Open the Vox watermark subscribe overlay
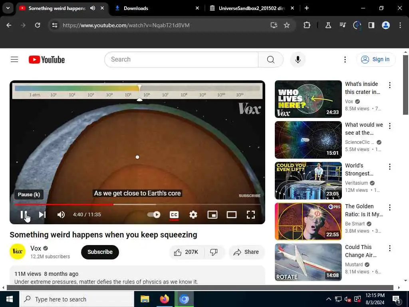The width and height of the screenshot is (409, 307). pos(249,195)
